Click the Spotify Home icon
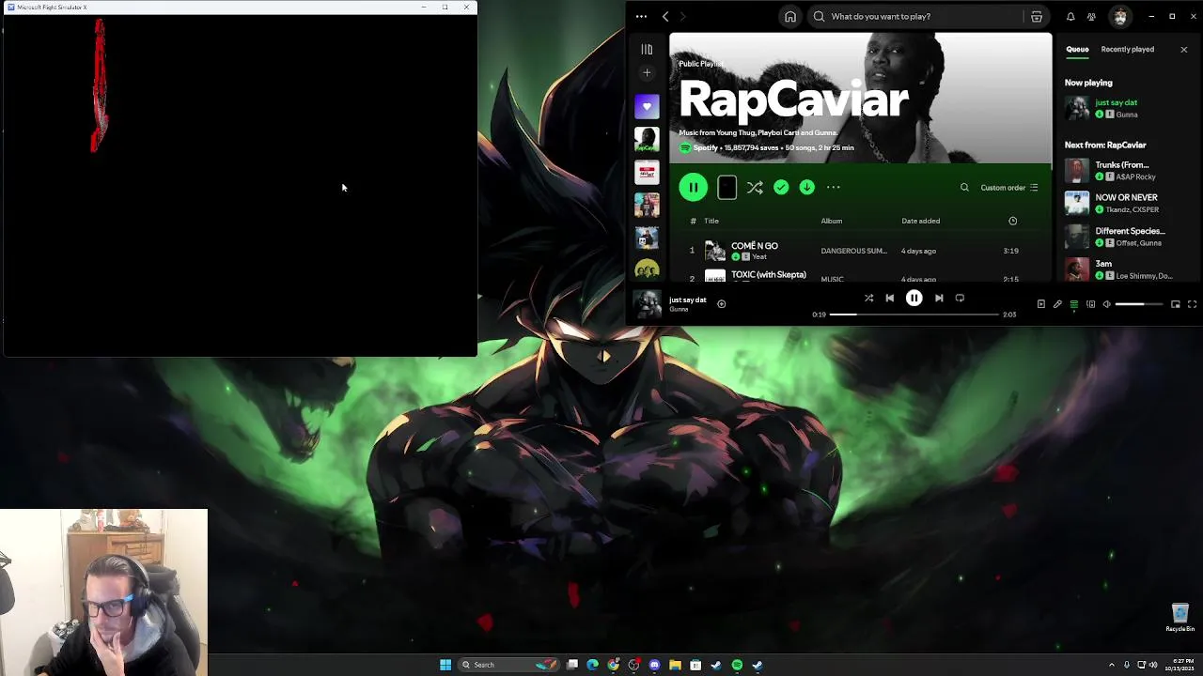This screenshot has height=676, width=1203. point(790,16)
